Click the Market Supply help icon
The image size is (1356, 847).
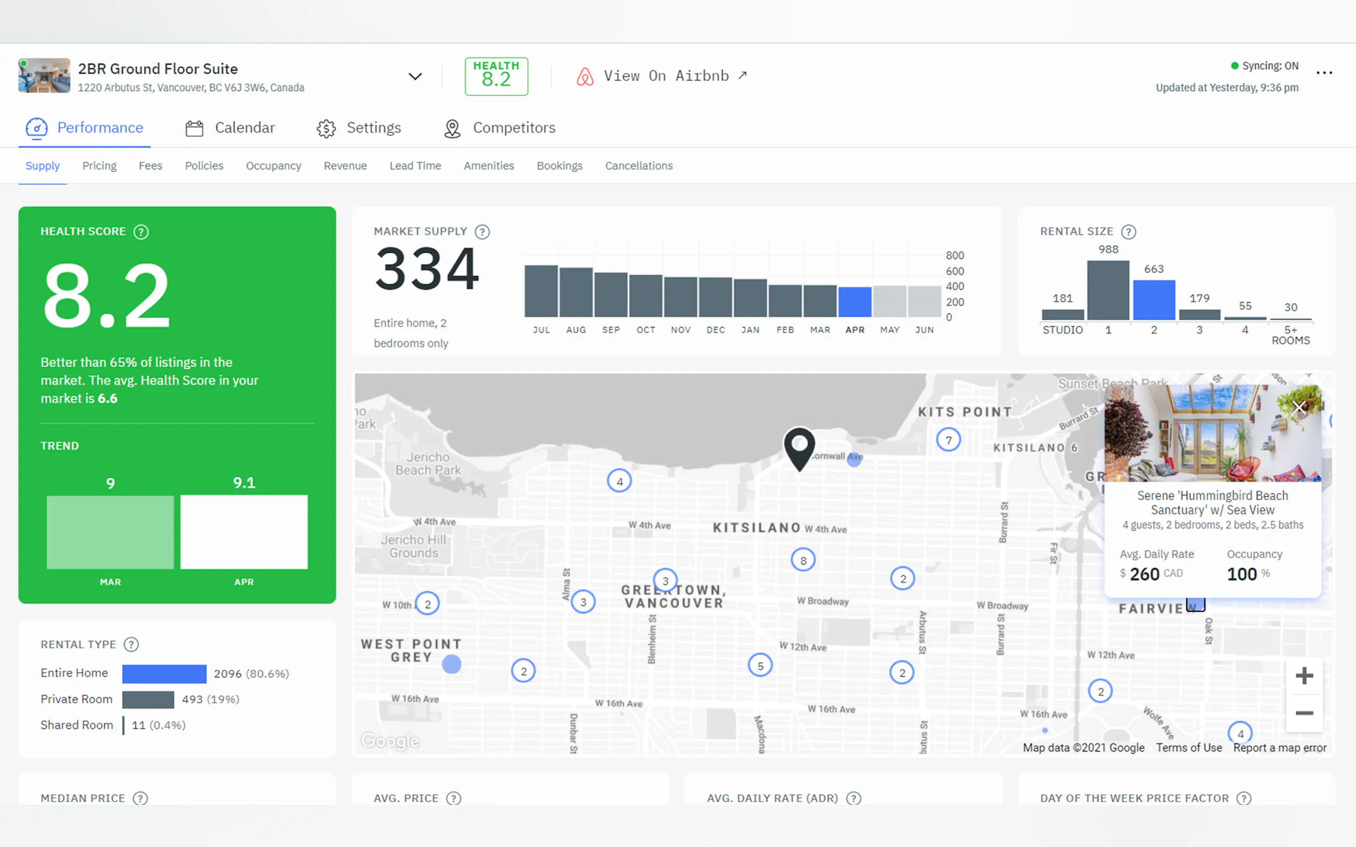pos(482,231)
